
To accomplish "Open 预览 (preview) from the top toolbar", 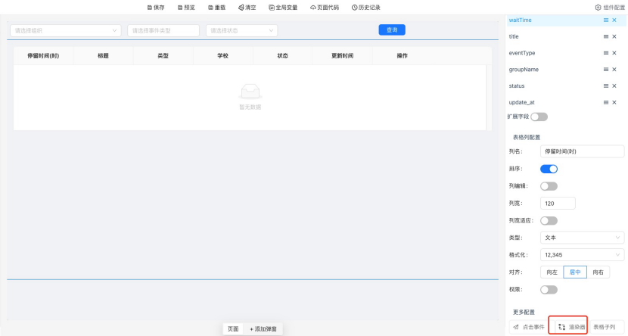I will [185, 7].
